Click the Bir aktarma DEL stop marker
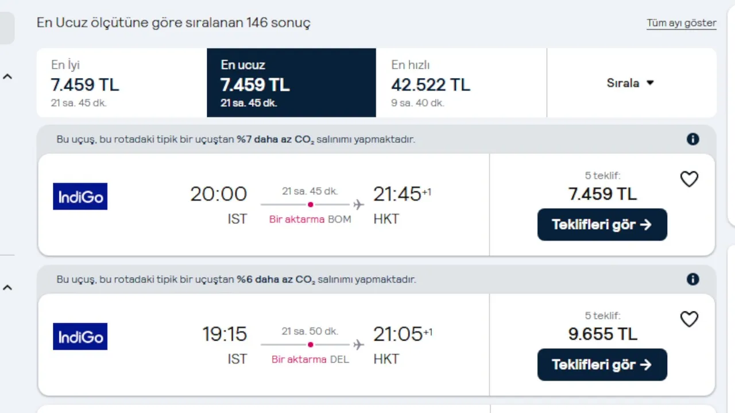Viewport: 735px width, 413px height. 311,345
